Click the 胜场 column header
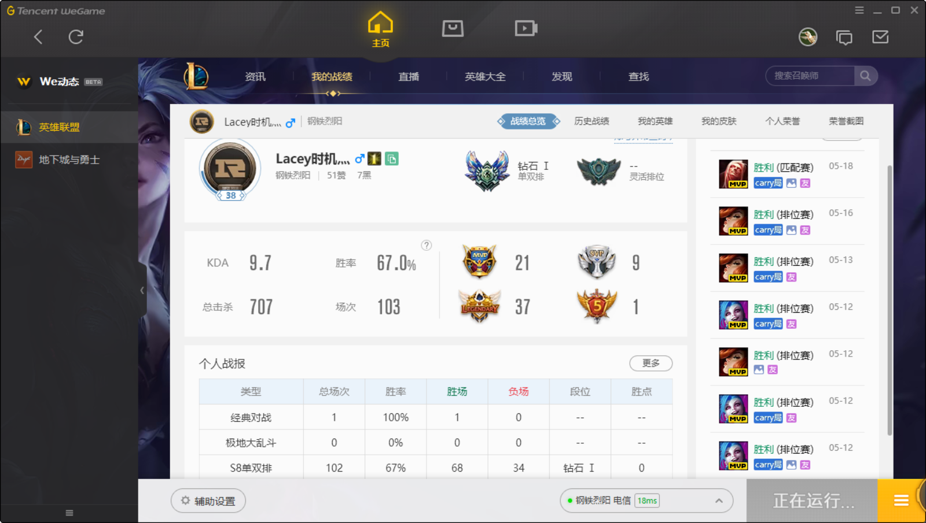 click(x=457, y=392)
